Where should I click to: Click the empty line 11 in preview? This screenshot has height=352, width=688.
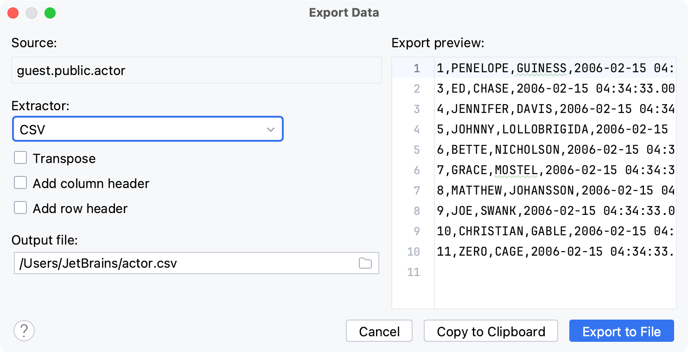tap(533, 272)
